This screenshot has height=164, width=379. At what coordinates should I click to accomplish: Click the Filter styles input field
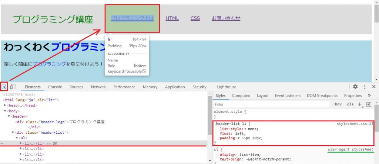[272, 104]
